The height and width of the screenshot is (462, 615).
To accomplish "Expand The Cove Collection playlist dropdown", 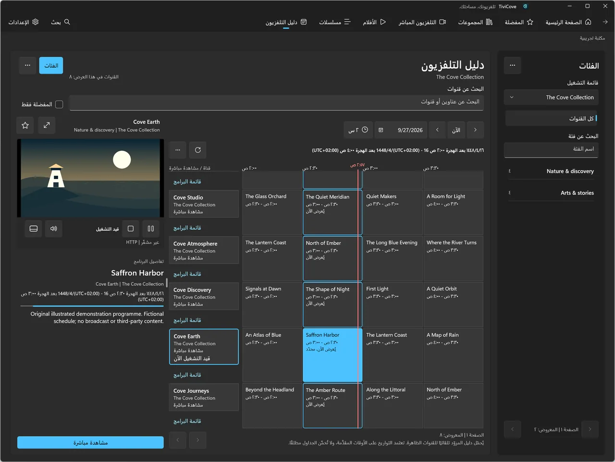I will point(552,97).
